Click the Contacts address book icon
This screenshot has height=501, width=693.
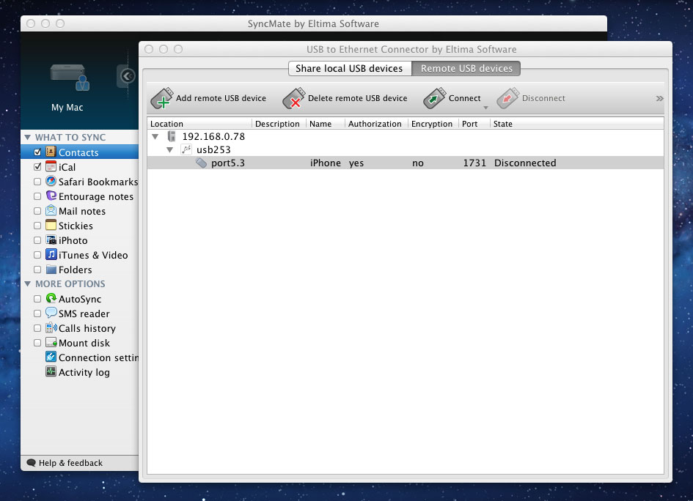[x=51, y=152]
